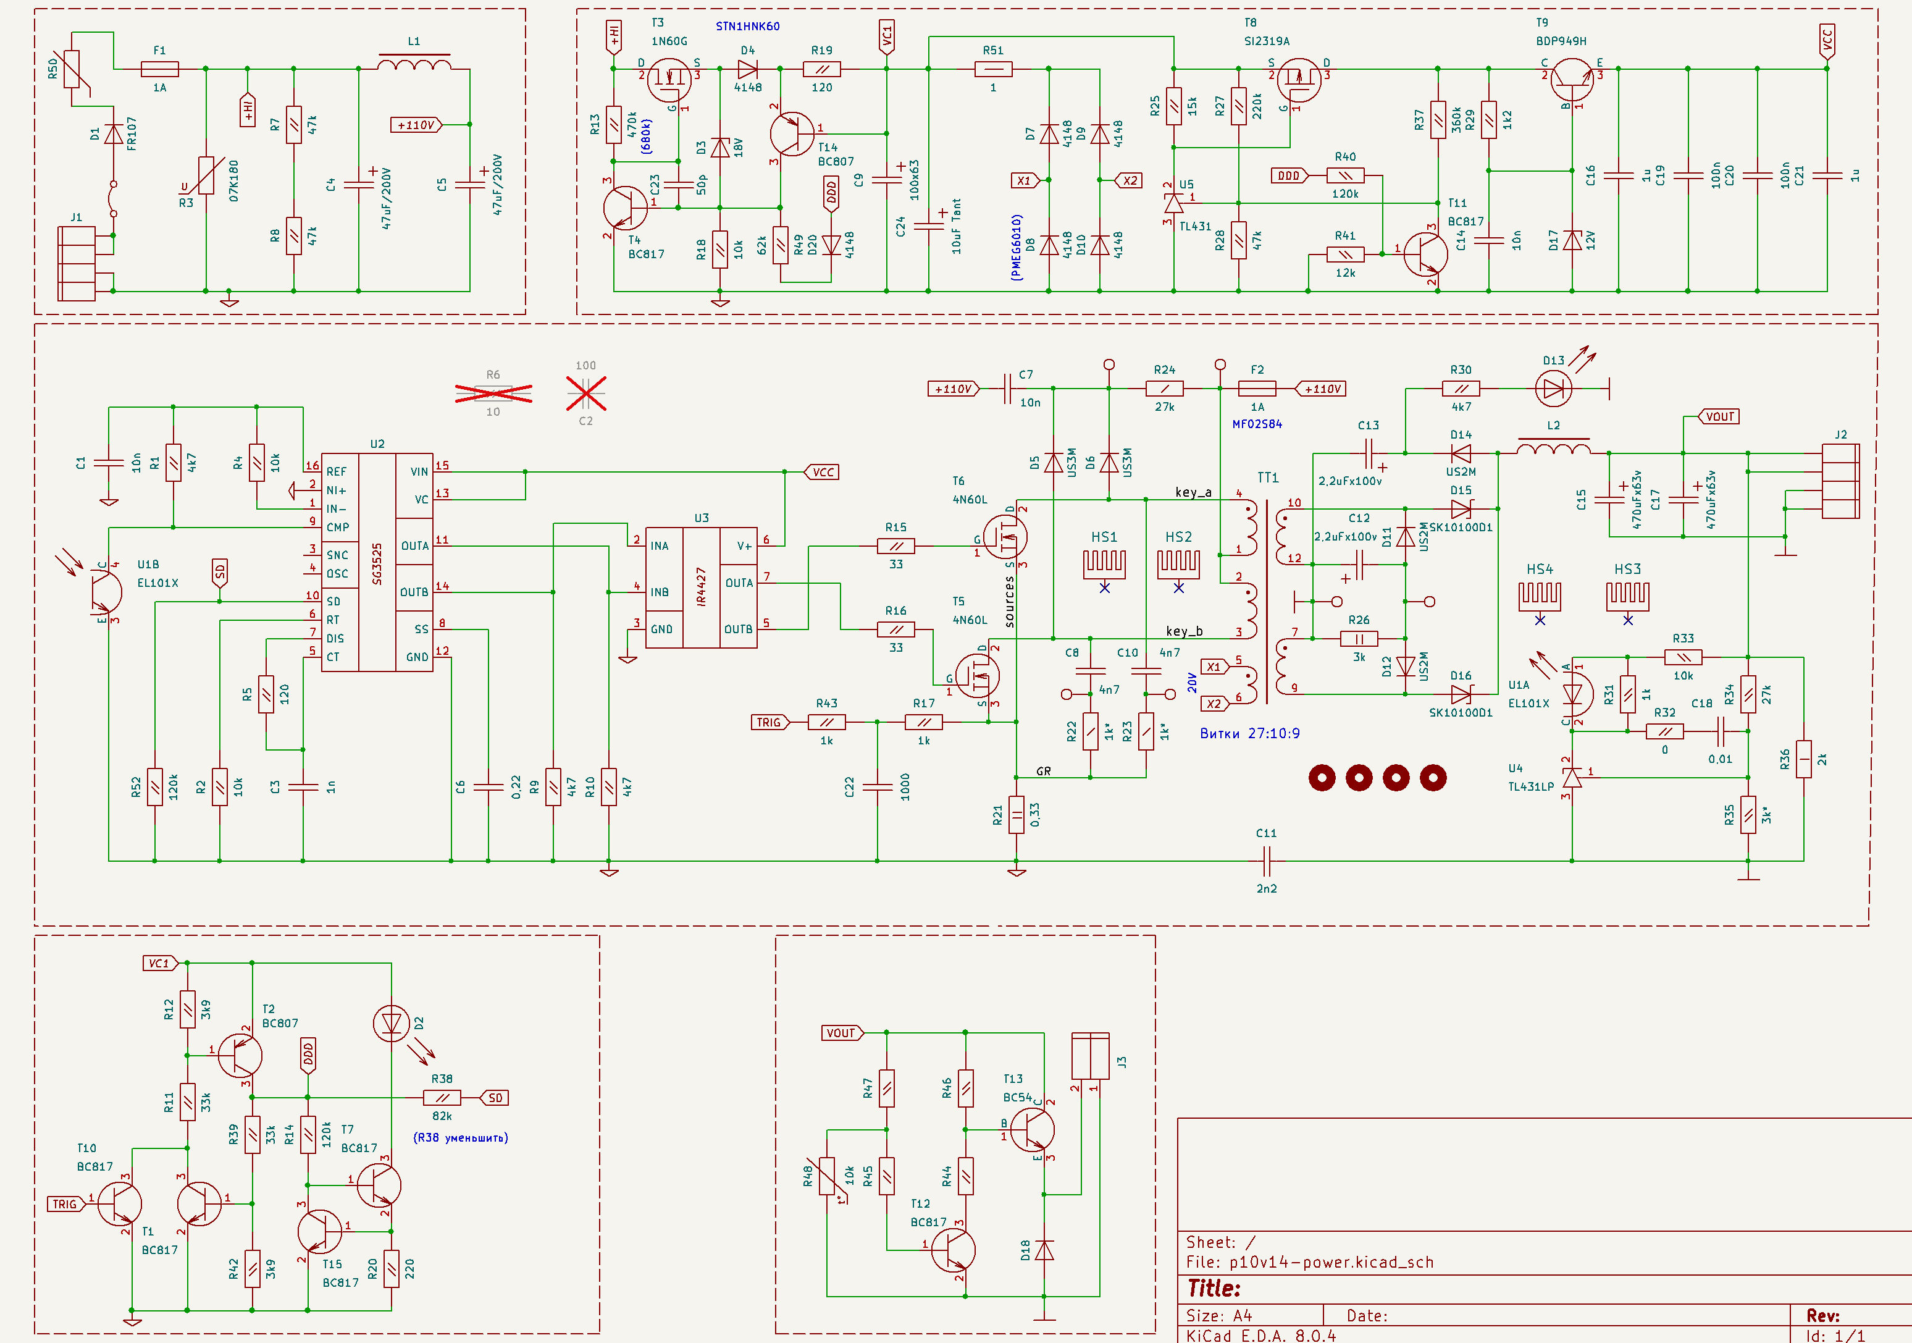Select the key_b net label
Viewport: 1912px width, 1343px height.
pyautogui.click(x=1184, y=631)
